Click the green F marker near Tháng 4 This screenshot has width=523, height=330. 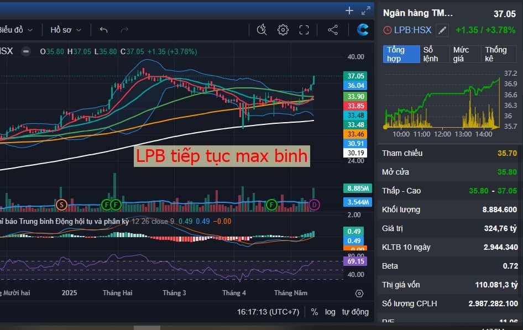[271, 205]
